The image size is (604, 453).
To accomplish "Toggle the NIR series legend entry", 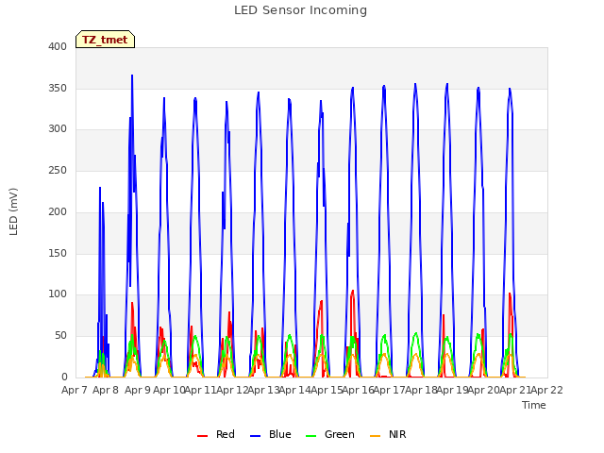I will [x=388, y=434].
